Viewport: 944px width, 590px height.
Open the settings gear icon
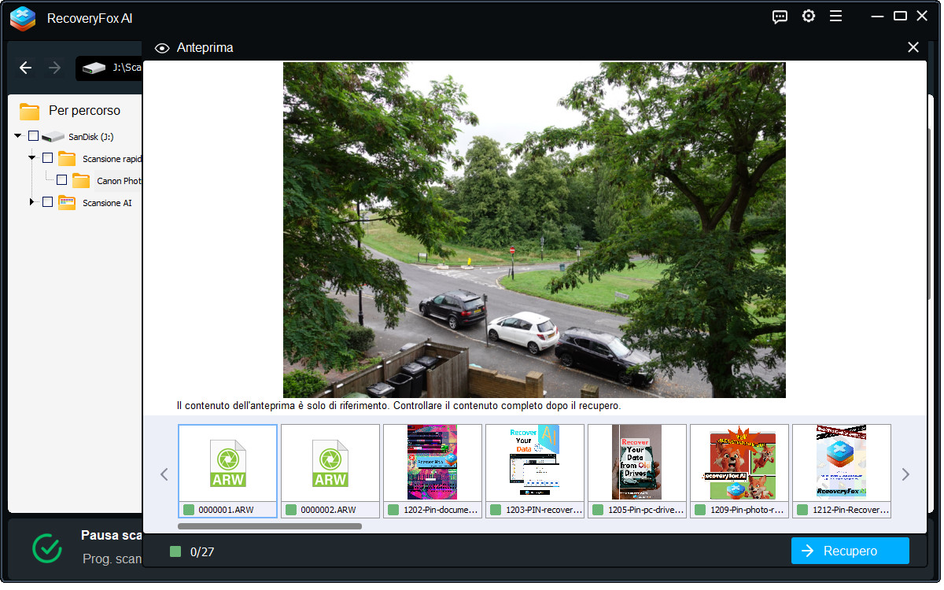(x=808, y=17)
